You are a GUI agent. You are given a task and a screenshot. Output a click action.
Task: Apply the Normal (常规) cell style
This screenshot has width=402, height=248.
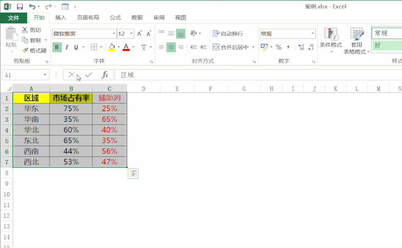pyautogui.click(x=387, y=33)
